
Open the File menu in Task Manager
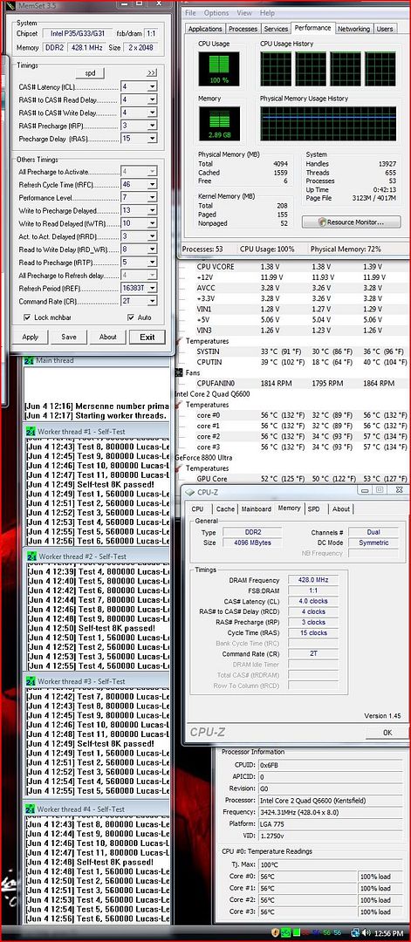click(190, 13)
